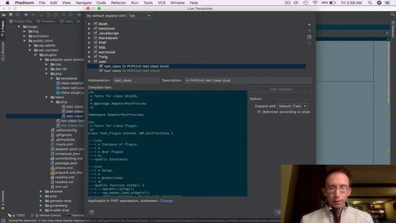Screen dimensions: 396x223
Task: Click the Open folder toolbar icon
Action: 4,15
